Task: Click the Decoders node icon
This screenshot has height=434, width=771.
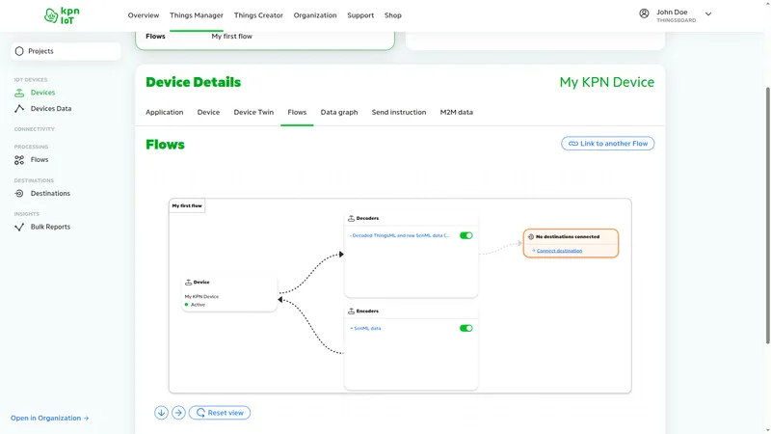Action: coord(351,218)
